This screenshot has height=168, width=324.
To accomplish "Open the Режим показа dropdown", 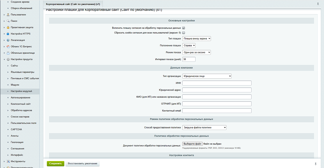I will (196, 52).
